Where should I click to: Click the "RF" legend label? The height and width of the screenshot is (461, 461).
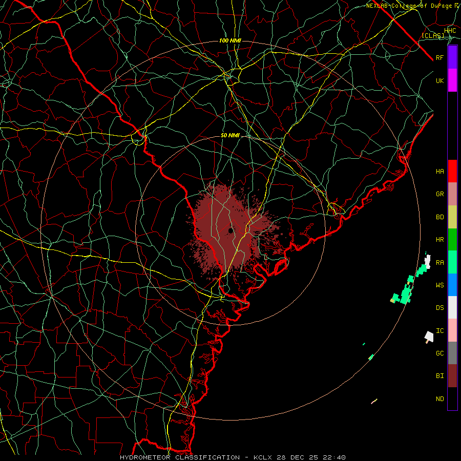point(439,57)
